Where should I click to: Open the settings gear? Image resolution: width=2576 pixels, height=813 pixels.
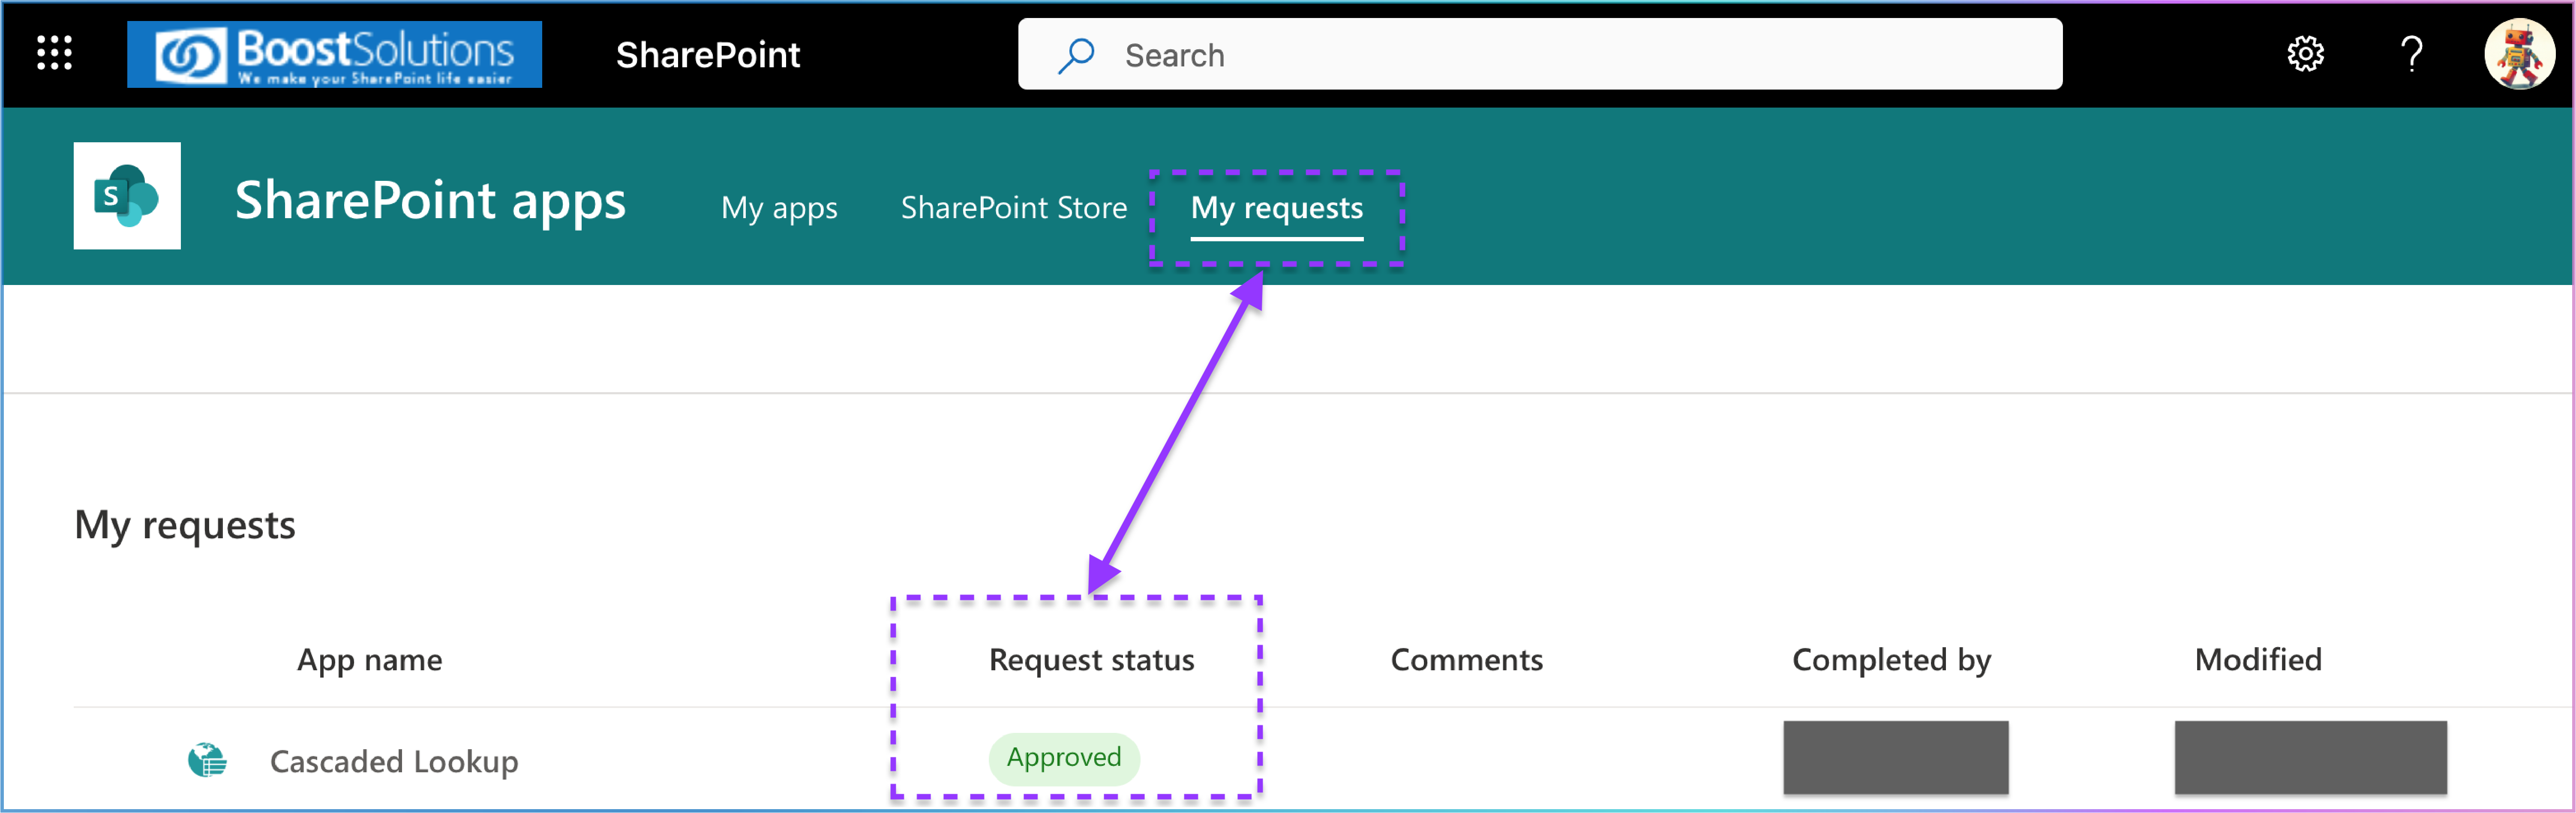(x=2305, y=54)
